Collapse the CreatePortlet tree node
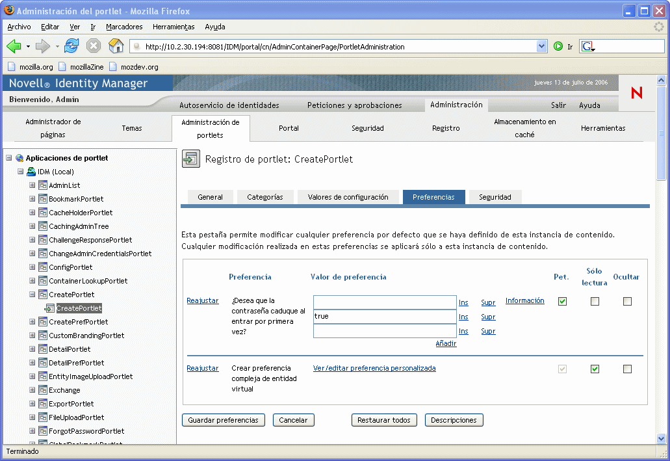The image size is (670, 461). [32, 294]
